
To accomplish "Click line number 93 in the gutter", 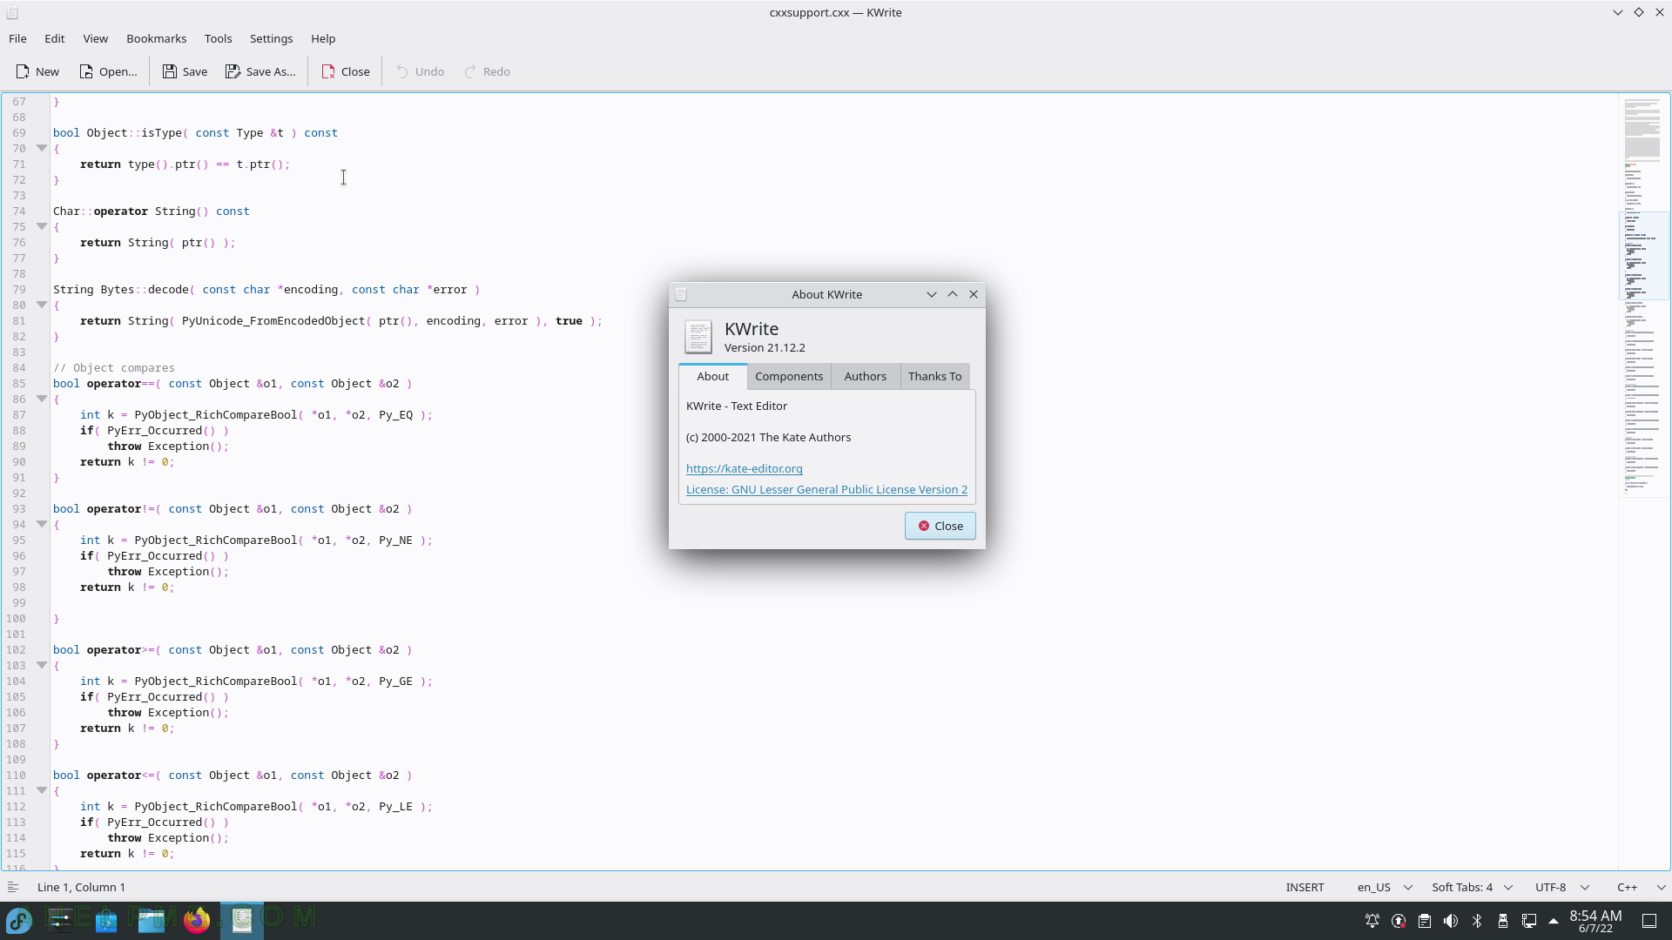I will click(17, 508).
